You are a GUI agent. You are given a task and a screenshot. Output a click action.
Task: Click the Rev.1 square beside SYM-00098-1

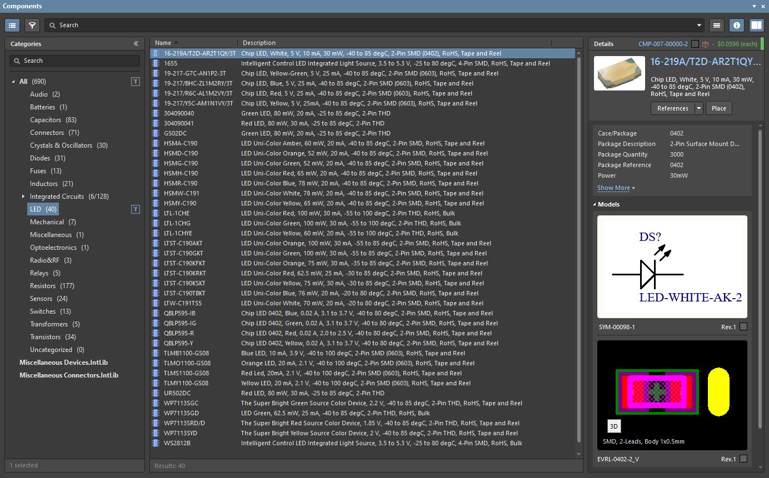click(743, 327)
